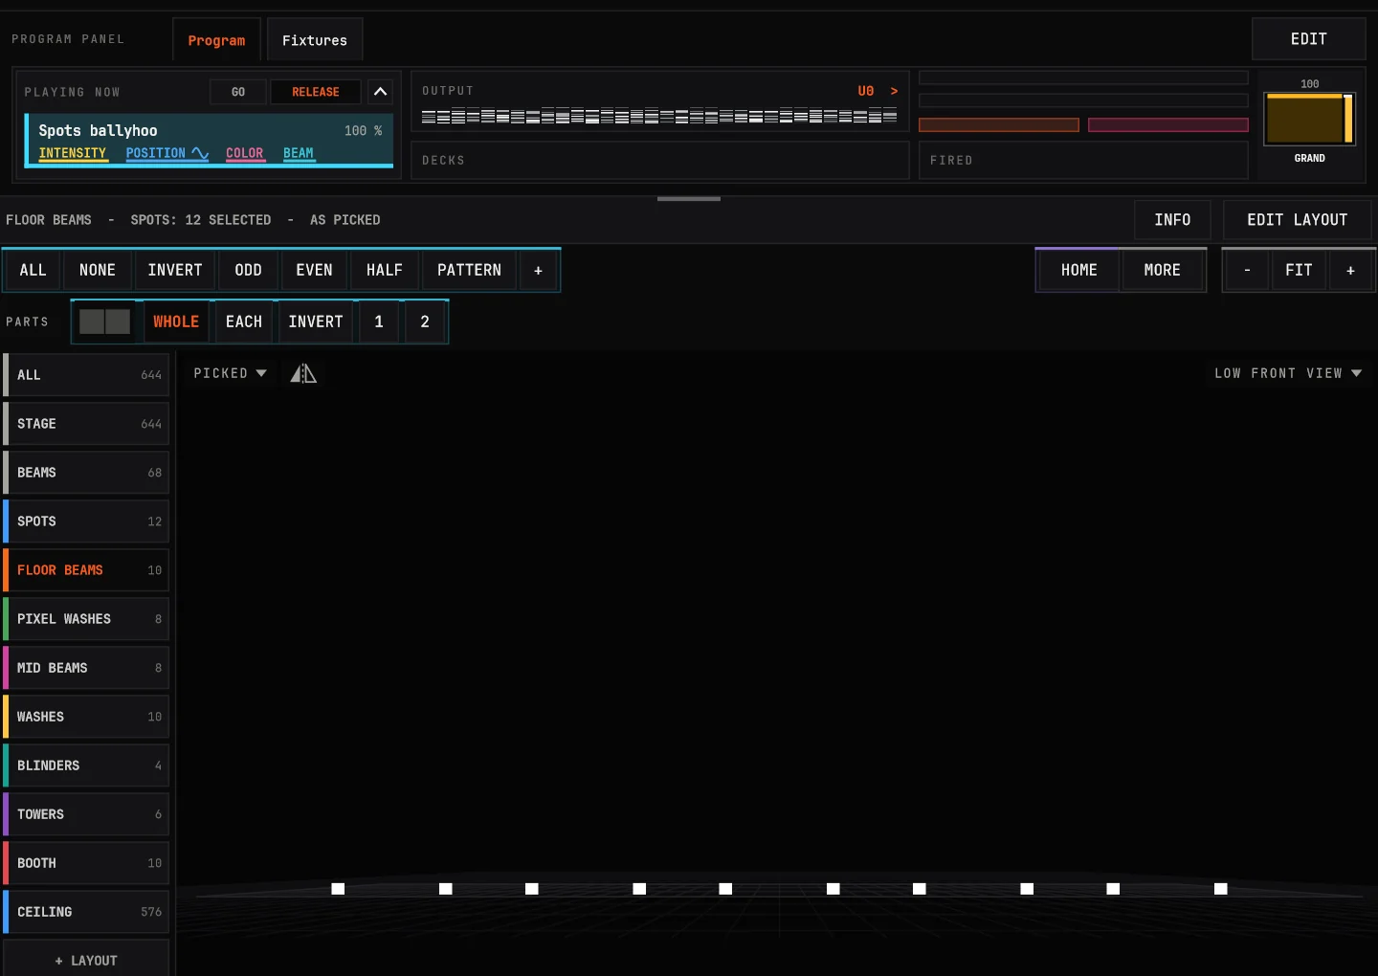Select part 1
Screen dimensions: 1378x976
coord(379,322)
